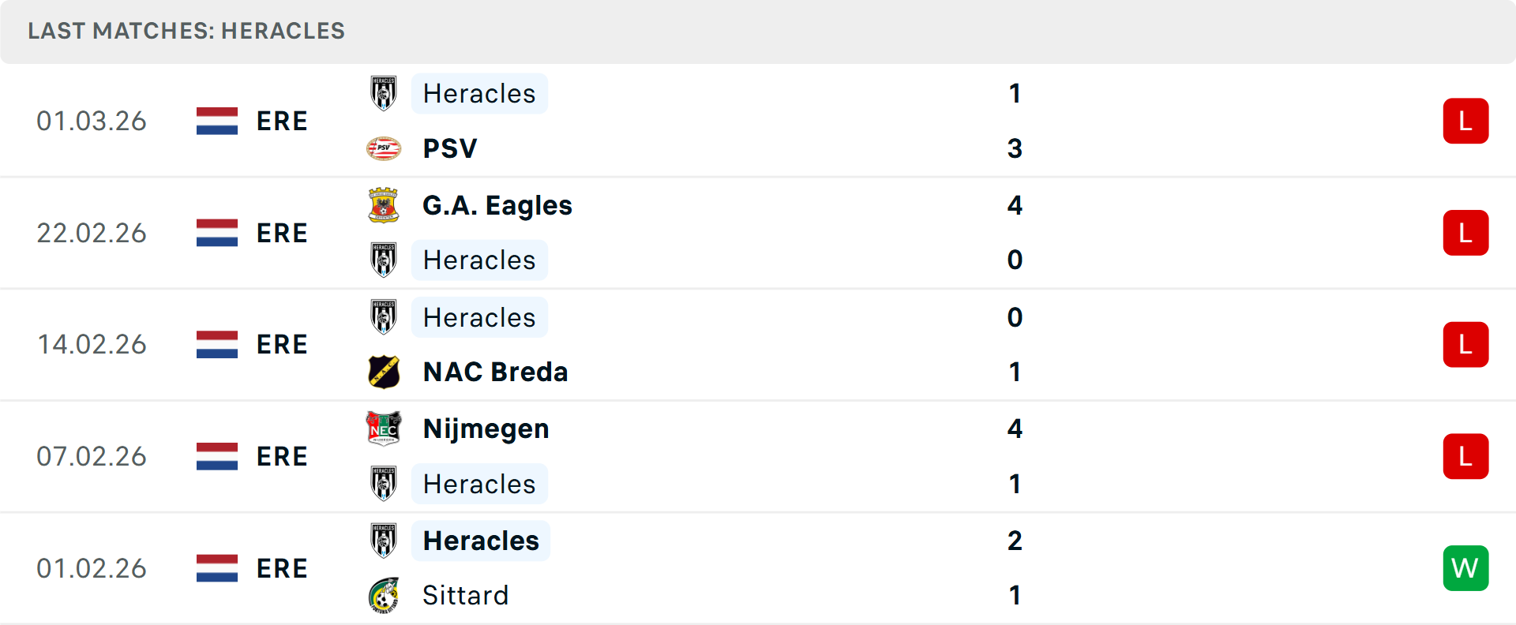Image resolution: width=1516 pixels, height=625 pixels.
Task: Click Netherlands flag on the 22.02.26 row
Action: tap(217, 233)
